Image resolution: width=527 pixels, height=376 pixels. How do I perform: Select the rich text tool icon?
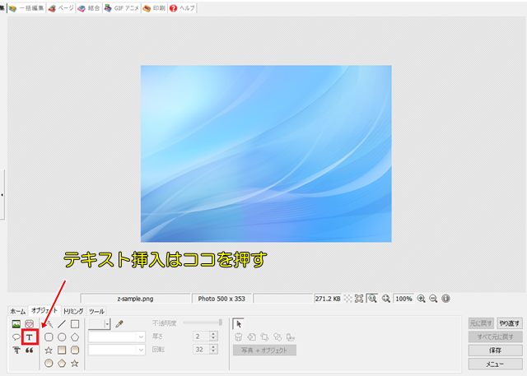click(16, 350)
